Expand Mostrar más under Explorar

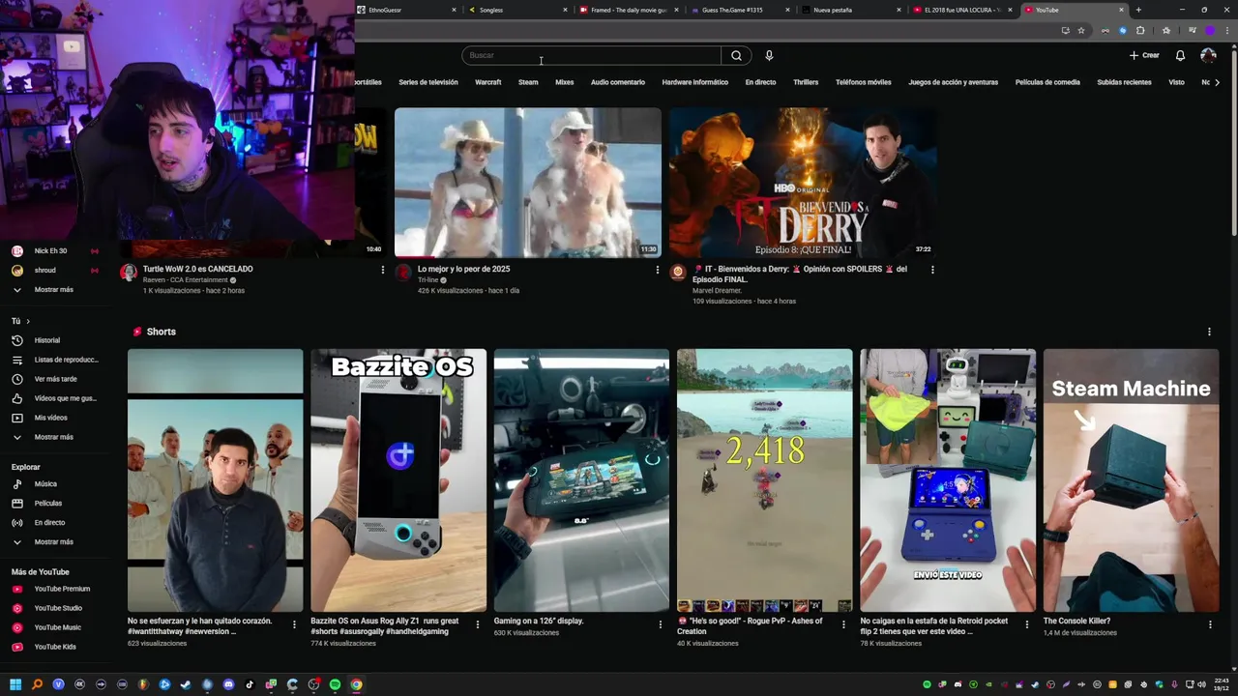pos(53,542)
